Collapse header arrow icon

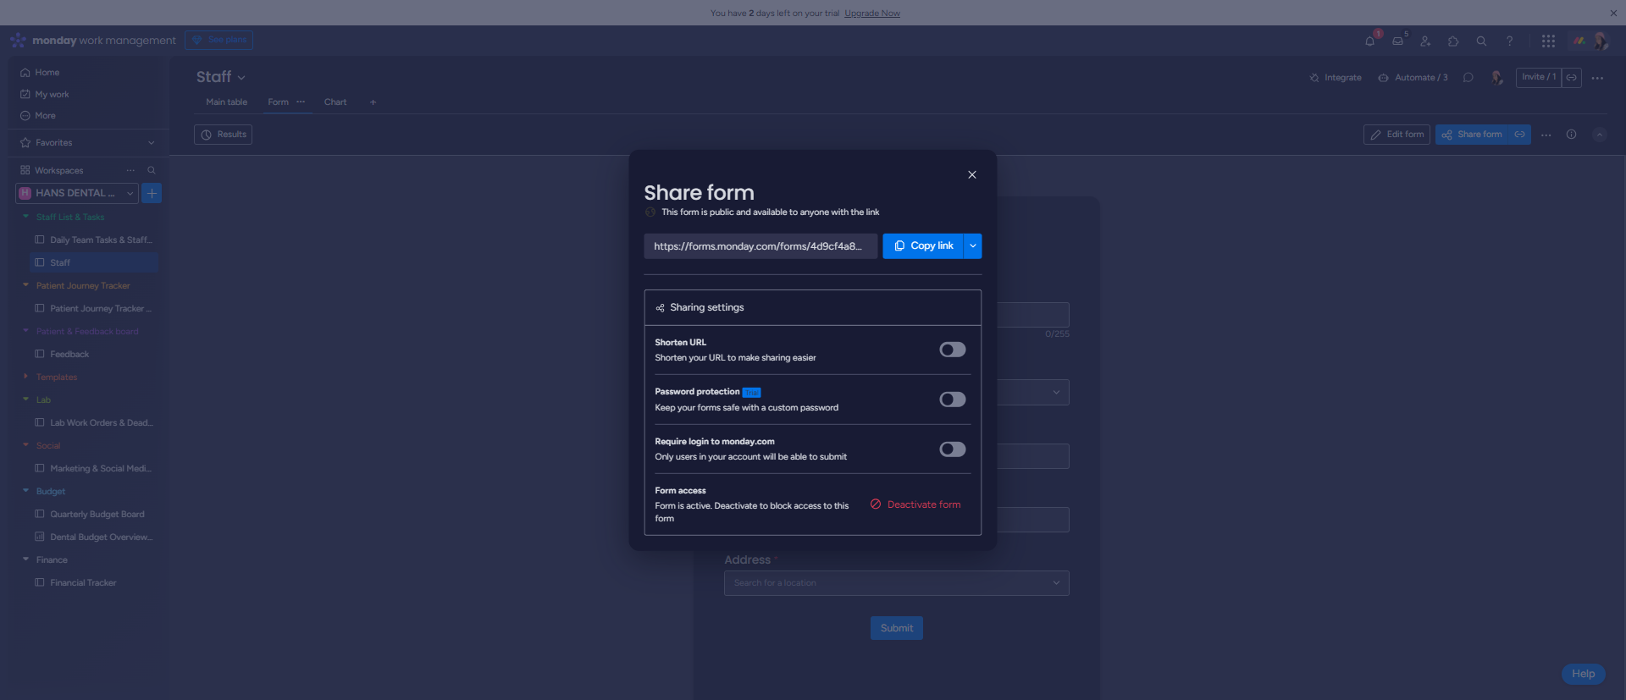click(x=1600, y=135)
